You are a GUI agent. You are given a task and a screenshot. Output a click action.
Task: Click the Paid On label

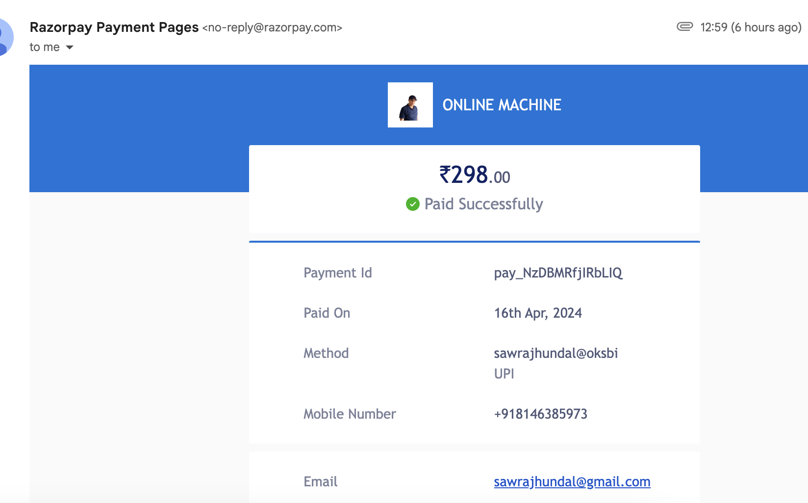pyautogui.click(x=327, y=313)
